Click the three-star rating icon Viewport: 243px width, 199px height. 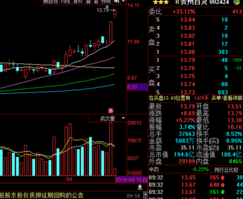(161, 2)
